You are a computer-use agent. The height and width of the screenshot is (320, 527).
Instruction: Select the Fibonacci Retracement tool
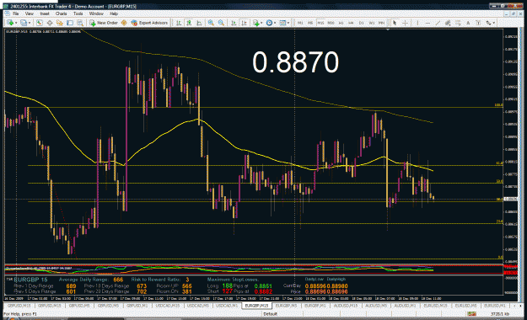pyautogui.click(x=458, y=23)
